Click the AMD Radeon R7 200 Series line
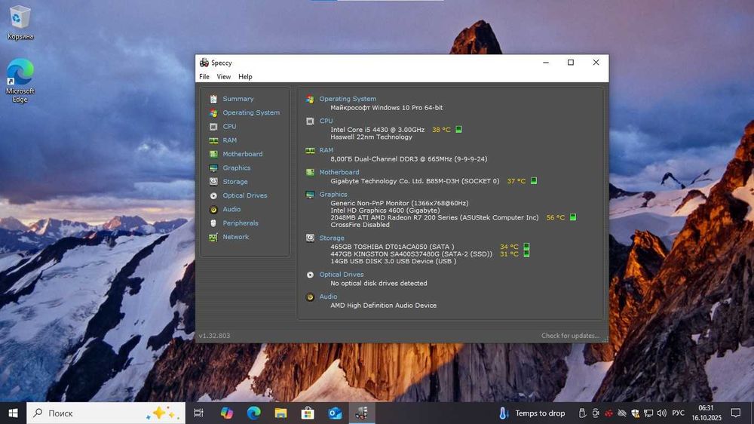754x424 pixels. 434,217
